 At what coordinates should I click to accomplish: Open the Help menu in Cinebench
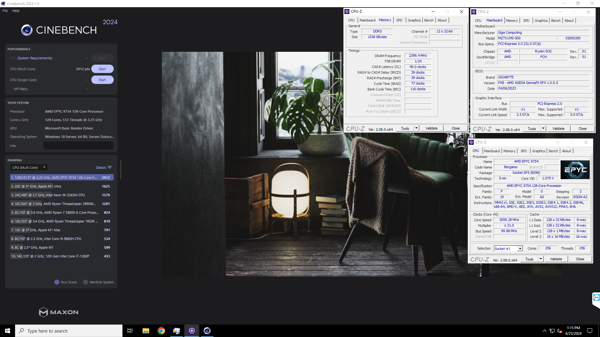coord(16,11)
